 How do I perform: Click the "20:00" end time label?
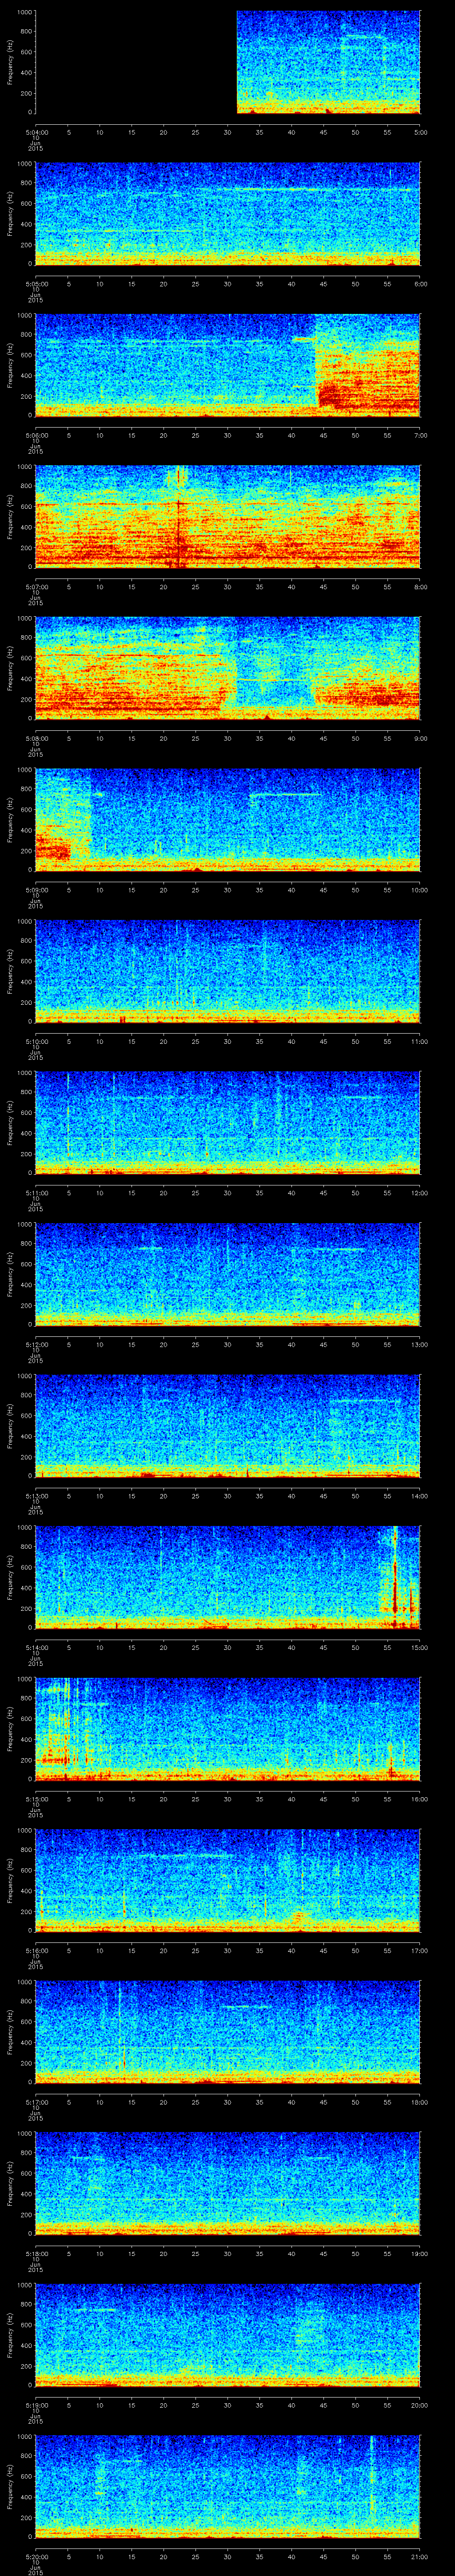coord(420,2404)
